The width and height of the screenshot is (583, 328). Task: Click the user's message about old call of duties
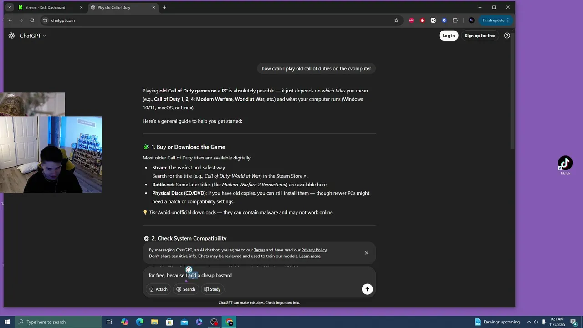[x=316, y=68]
